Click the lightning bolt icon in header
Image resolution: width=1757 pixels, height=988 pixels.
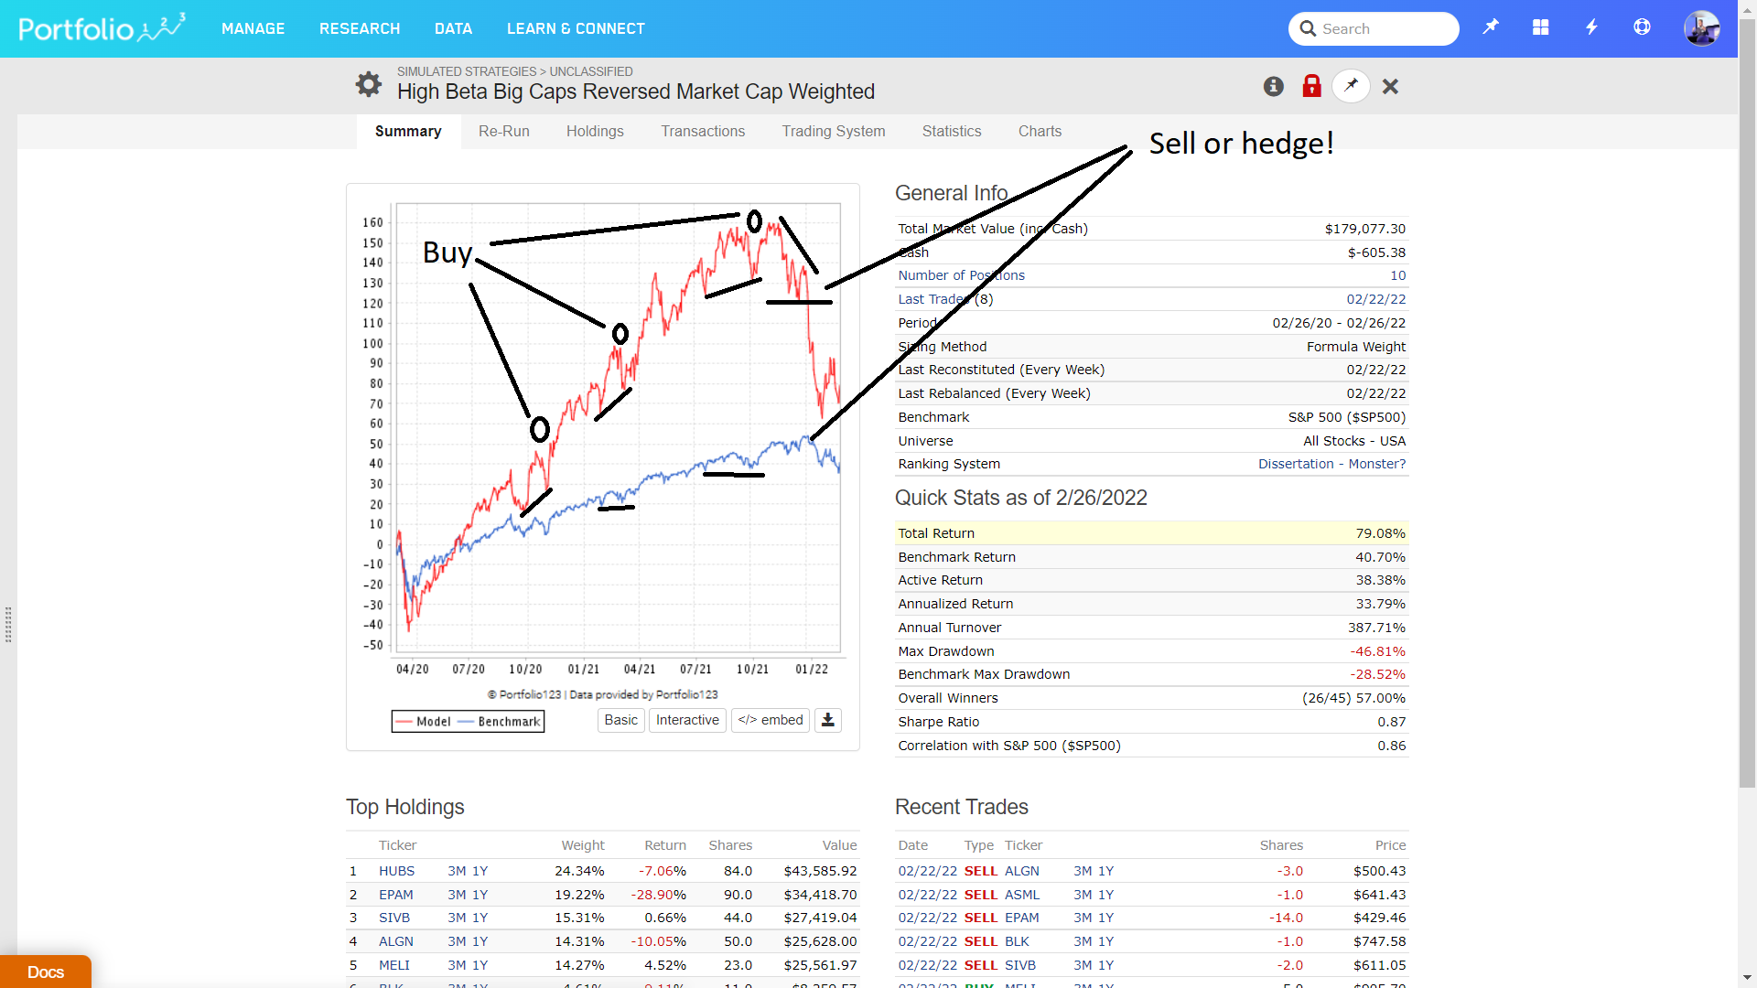coord(1591,27)
